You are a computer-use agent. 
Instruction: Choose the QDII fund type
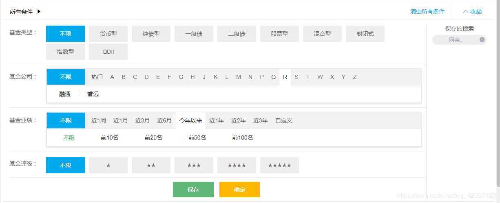pos(108,52)
